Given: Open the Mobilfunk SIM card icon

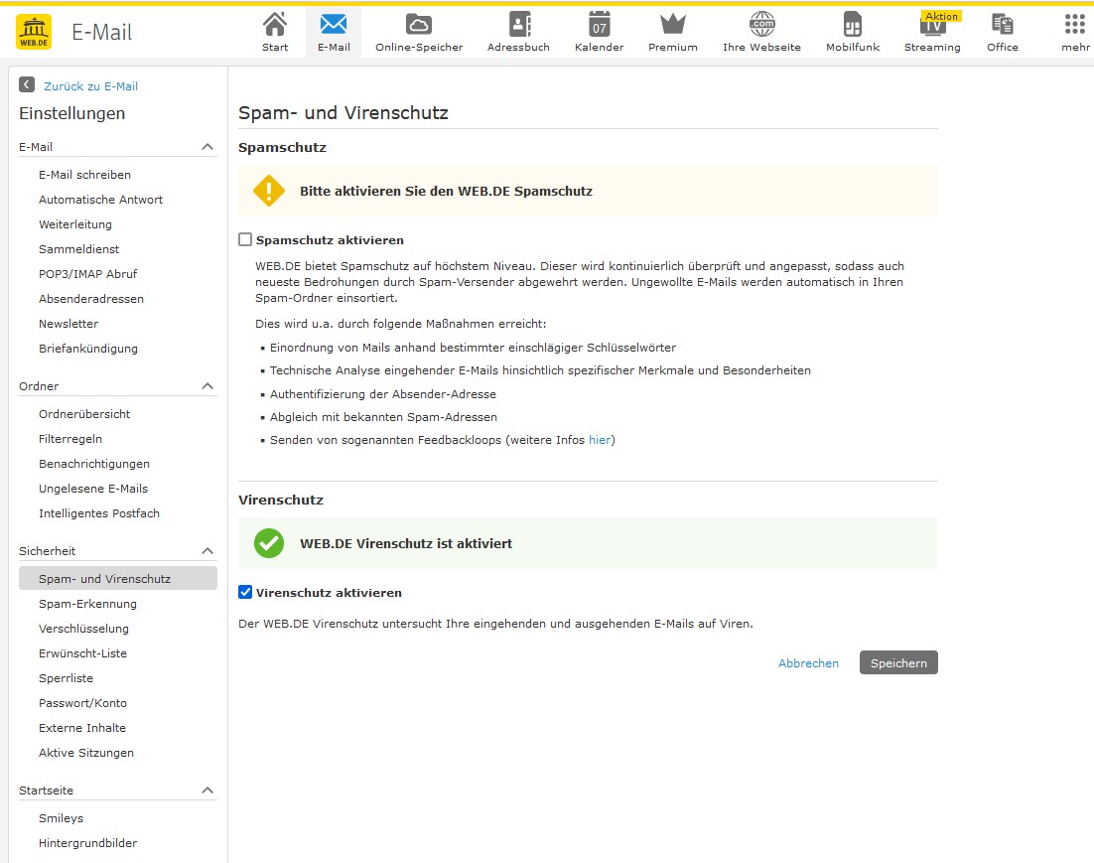Looking at the screenshot, I should 853,25.
